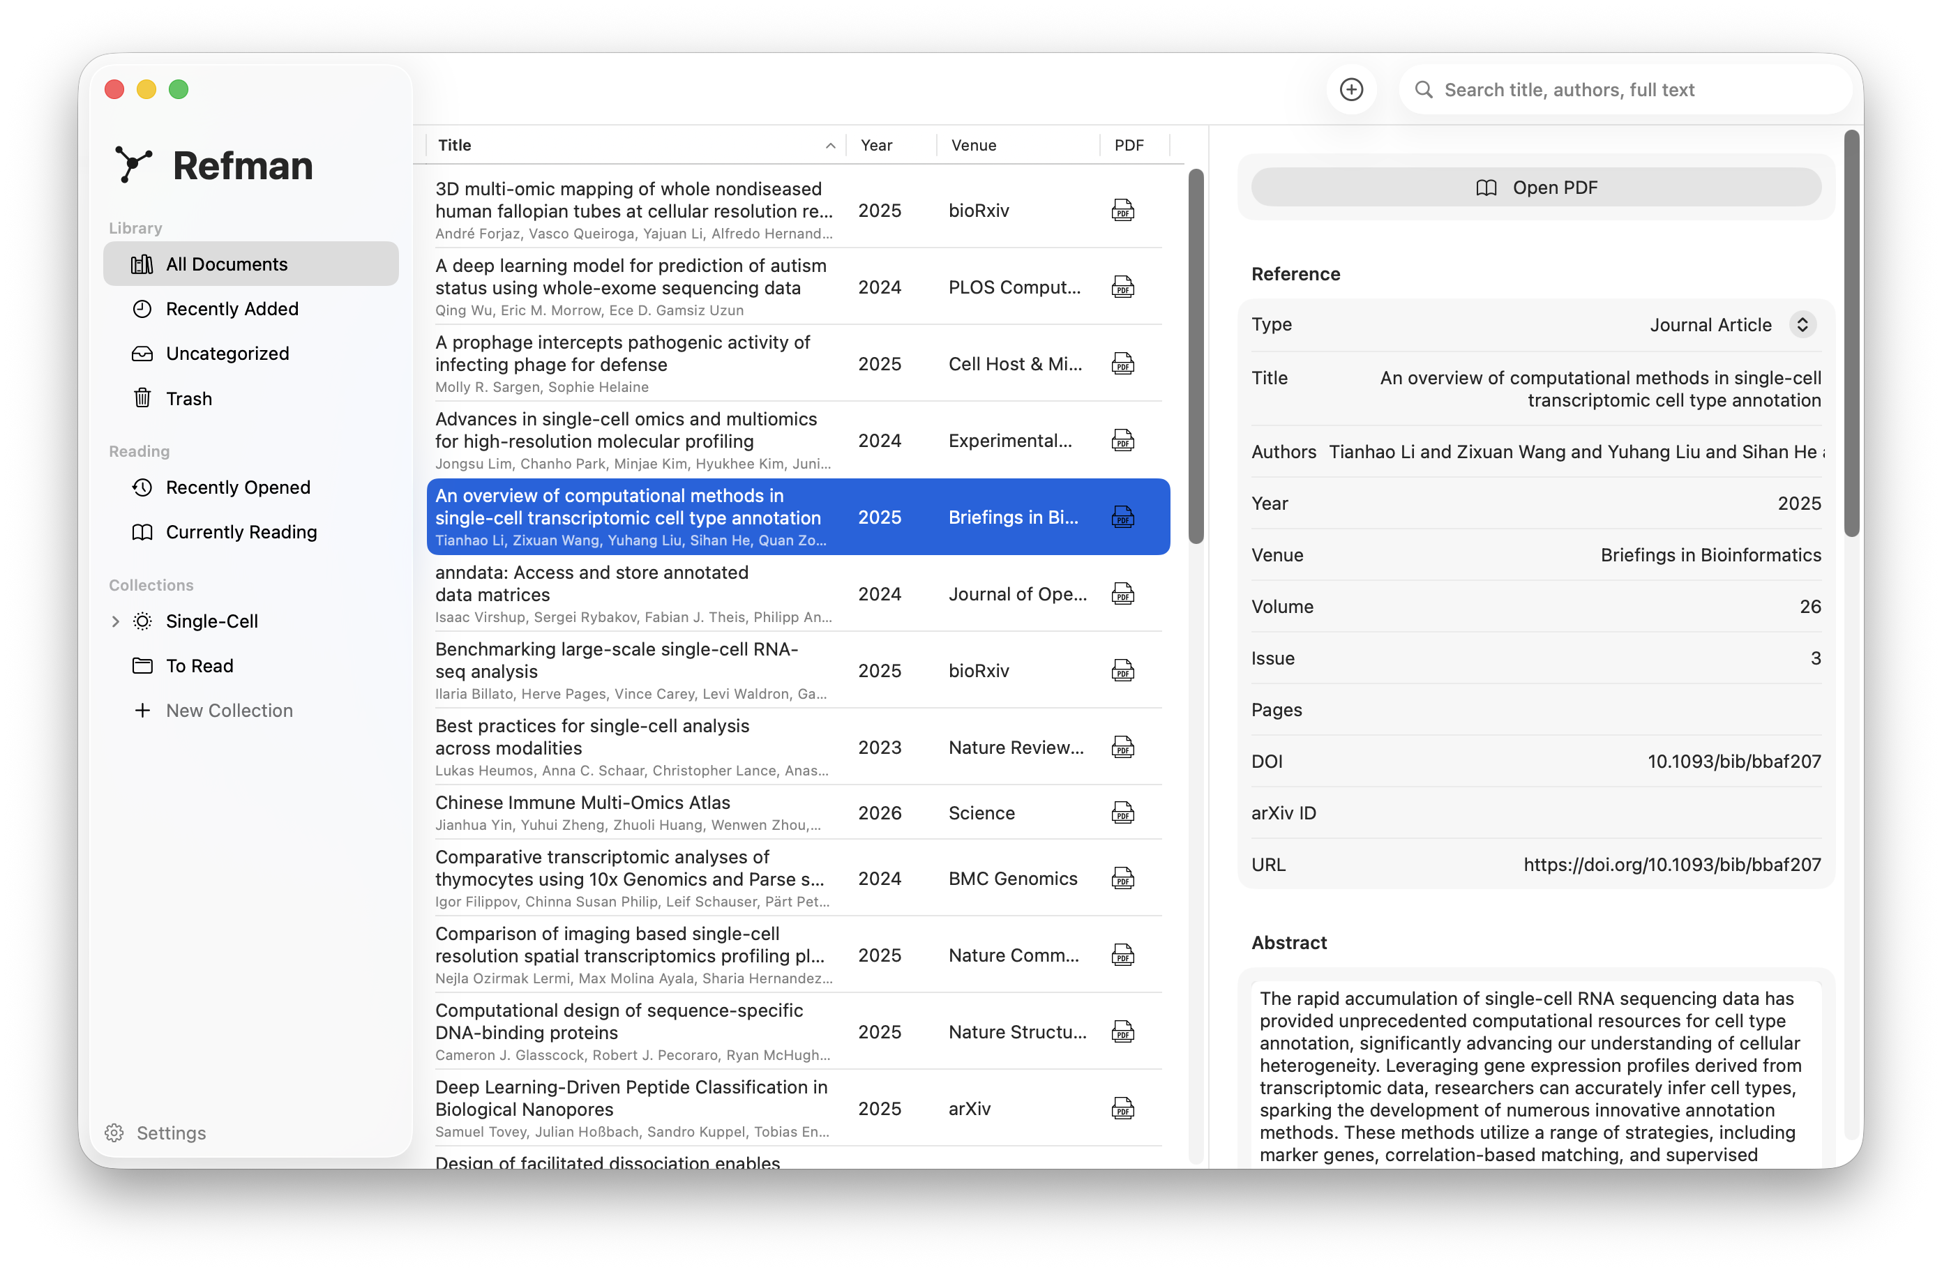Open PDF icon for autism deep learning row

[1123, 287]
